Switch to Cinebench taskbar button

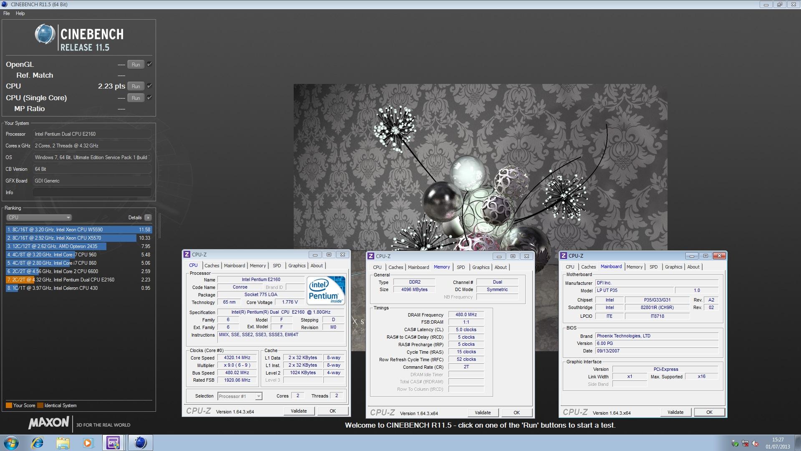(140, 443)
